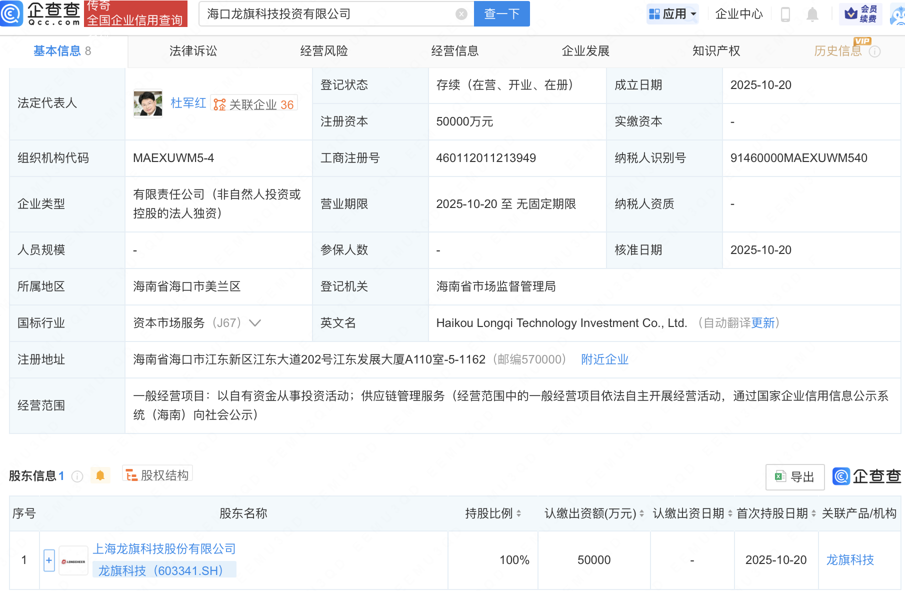Sort by 认缴出资额 column

coord(641,513)
